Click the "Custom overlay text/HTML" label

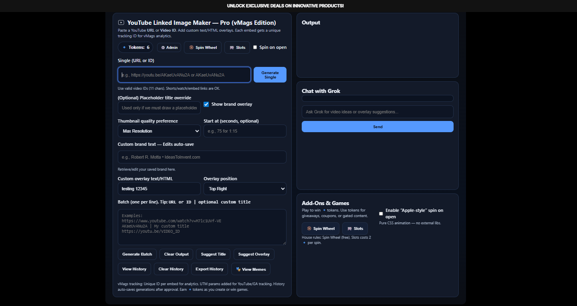point(145,179)
